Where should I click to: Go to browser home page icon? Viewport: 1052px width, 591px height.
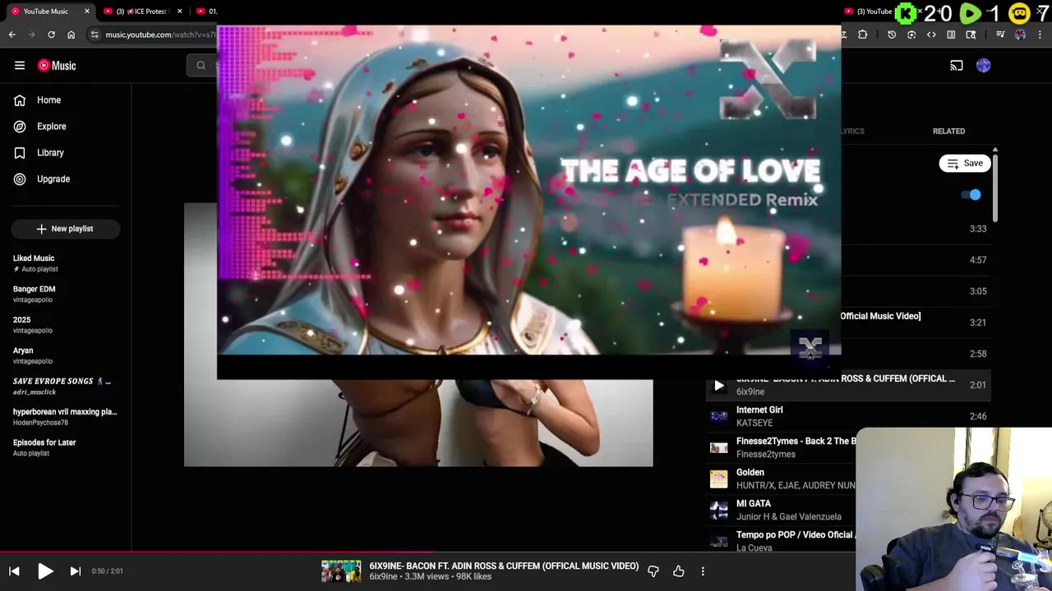(x=71, y=34)
